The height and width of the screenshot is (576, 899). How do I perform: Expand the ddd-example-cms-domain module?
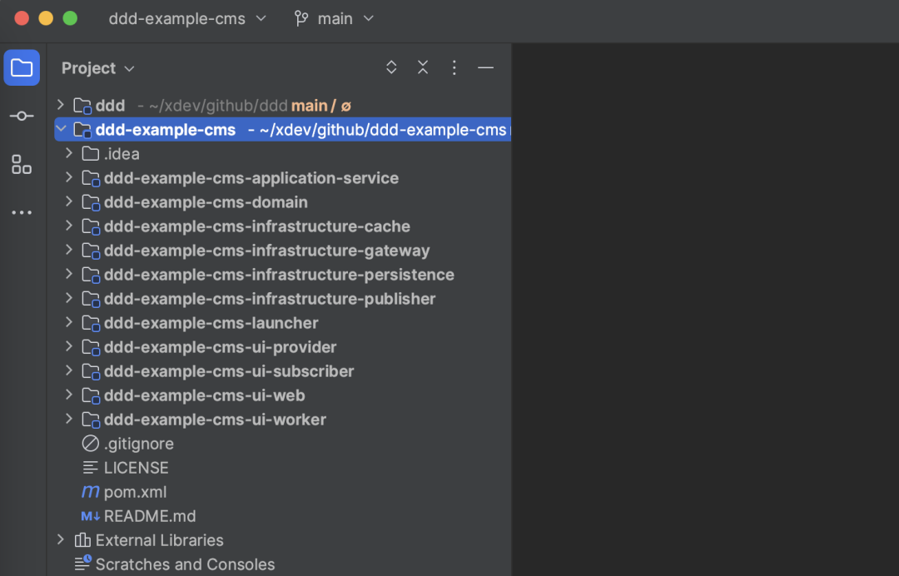(x=69, y=201)
